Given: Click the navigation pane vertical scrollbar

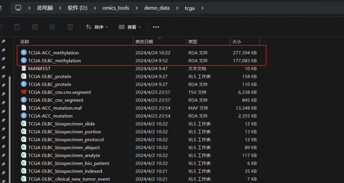Looking at the screenshot, I should pos(9,129).
